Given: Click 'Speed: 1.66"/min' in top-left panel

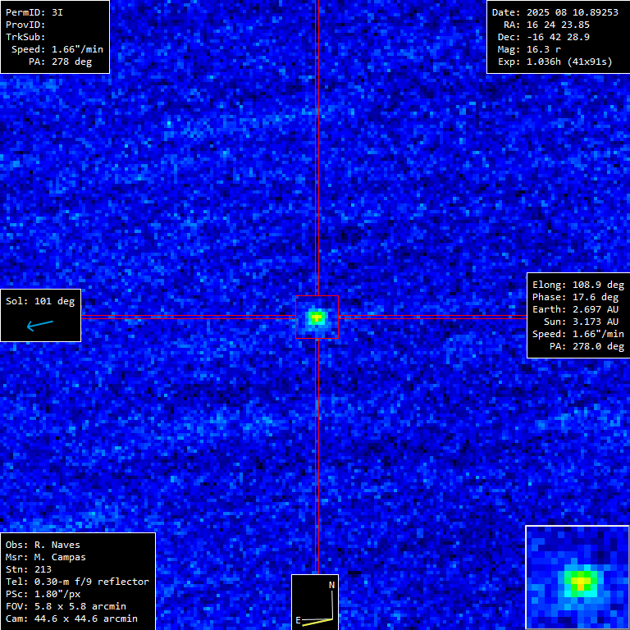Looking at the screenshot, I should (x=57, y=49).
